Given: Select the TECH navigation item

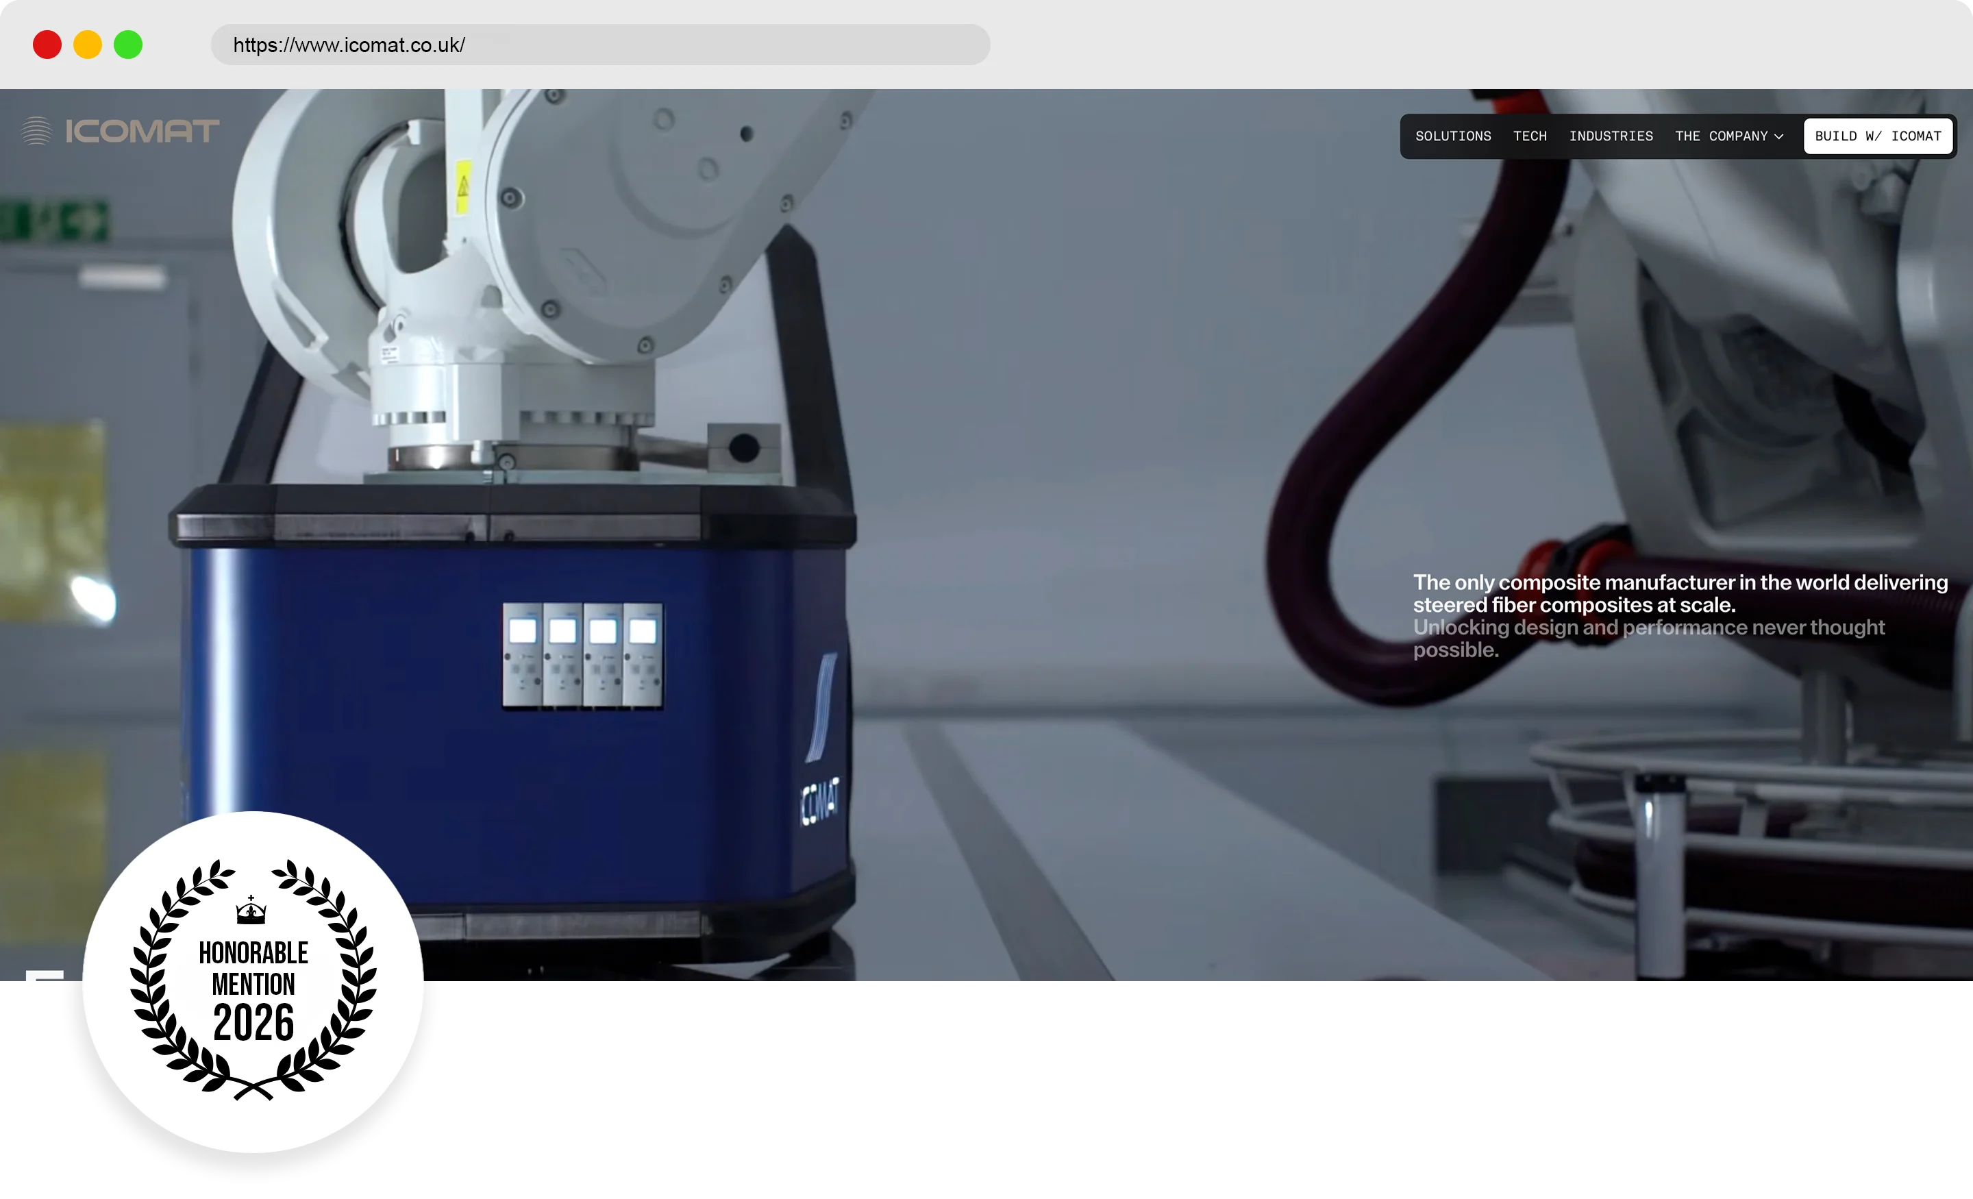Looking at the screenshot, I should pyautogui.click(x=1530, y=136).
